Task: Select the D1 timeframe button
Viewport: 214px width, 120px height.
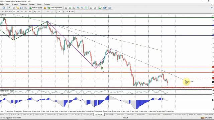Action: [x=22, y=12]
